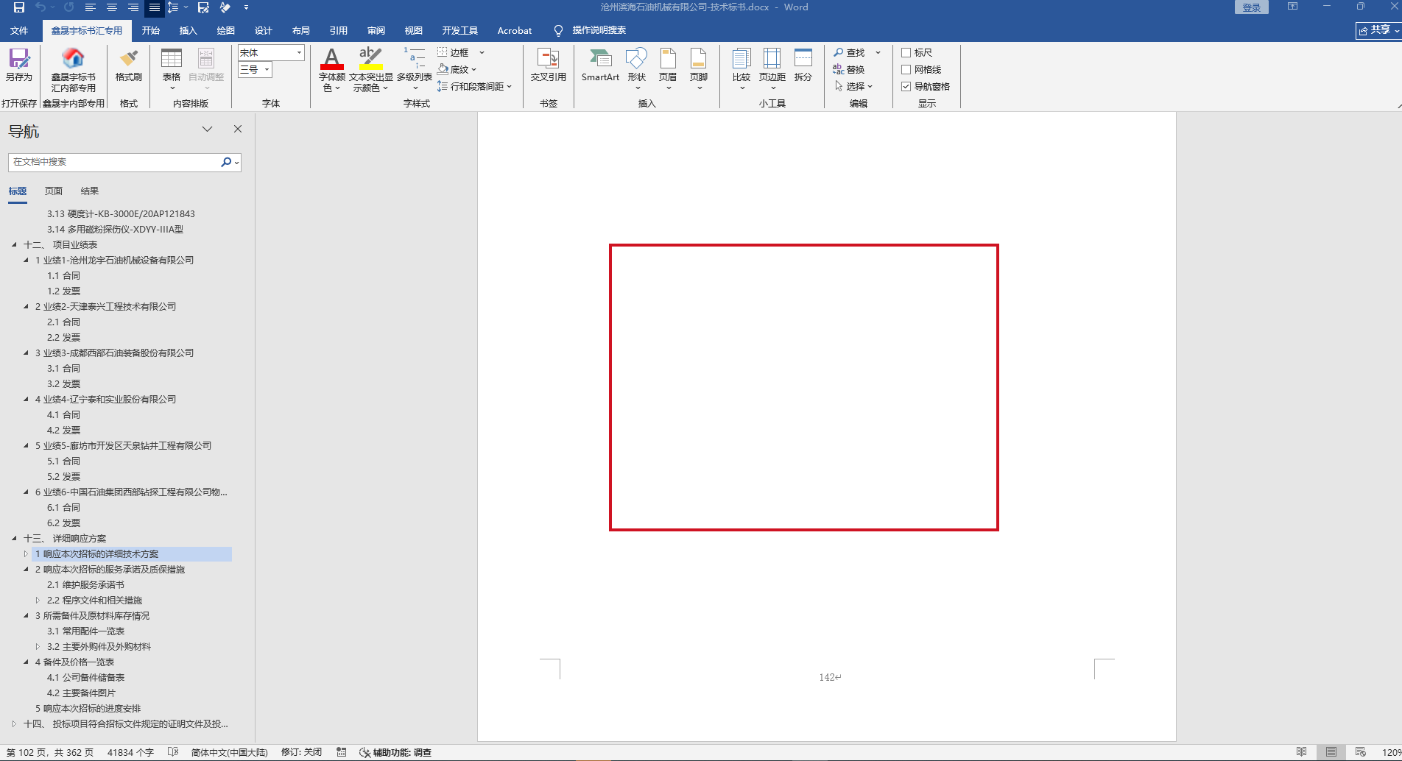Open the line spacing icon in the quick access toolbar
1402x761 pixels.
173,7
